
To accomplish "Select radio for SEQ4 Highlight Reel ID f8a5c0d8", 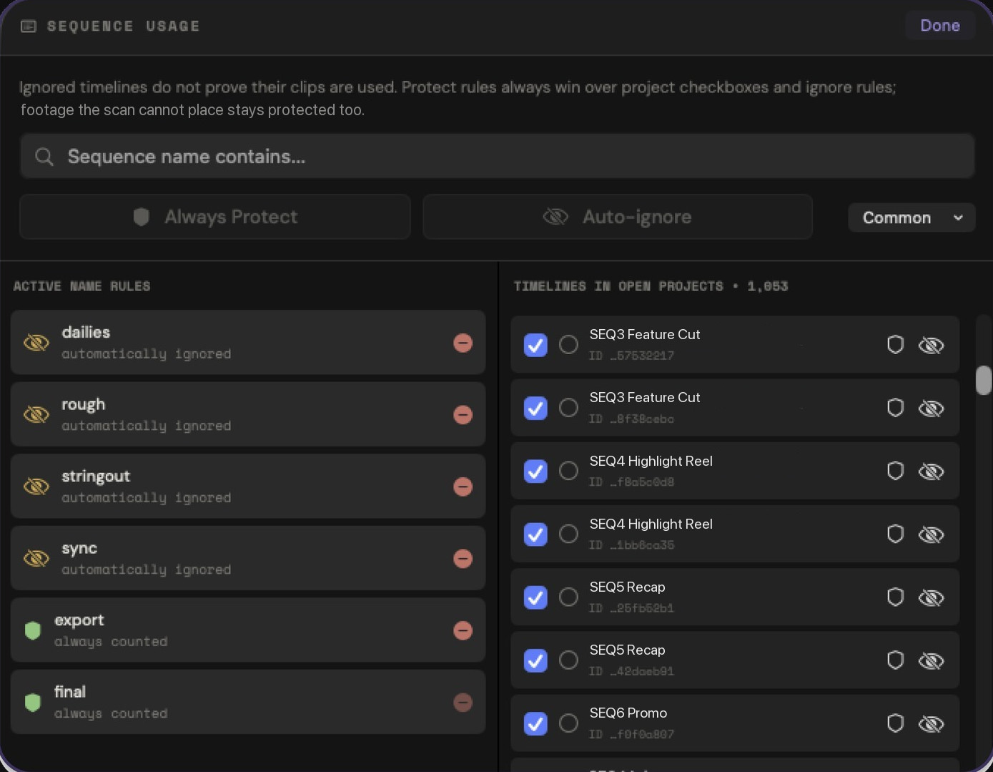I will point(568,471).
